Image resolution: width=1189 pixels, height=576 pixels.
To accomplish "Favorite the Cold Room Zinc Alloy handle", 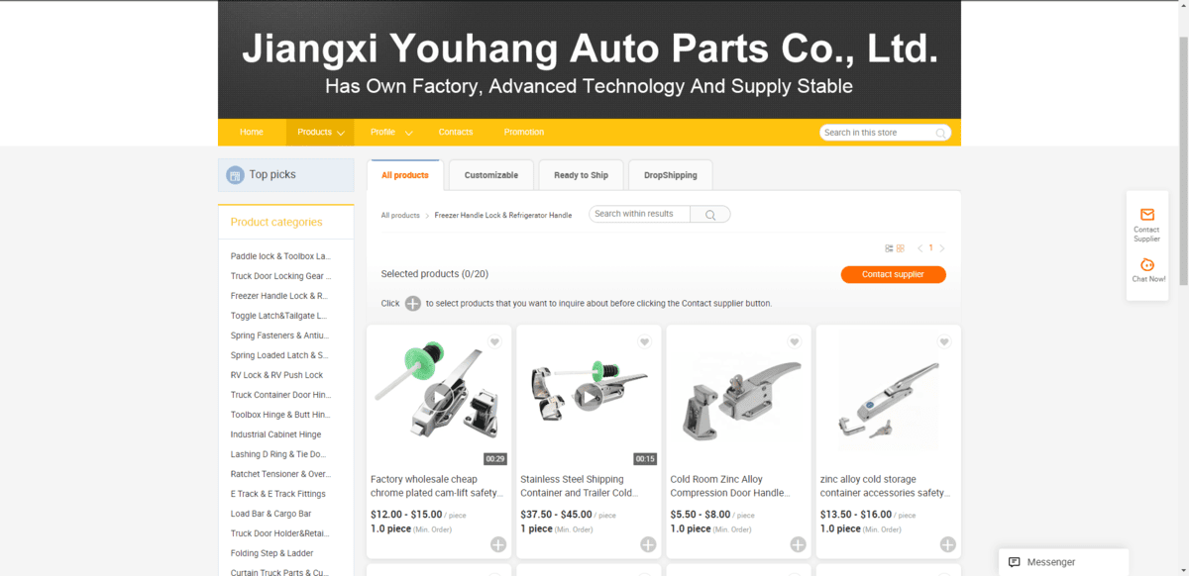I will pyautogui.click(x=794, y=342).
